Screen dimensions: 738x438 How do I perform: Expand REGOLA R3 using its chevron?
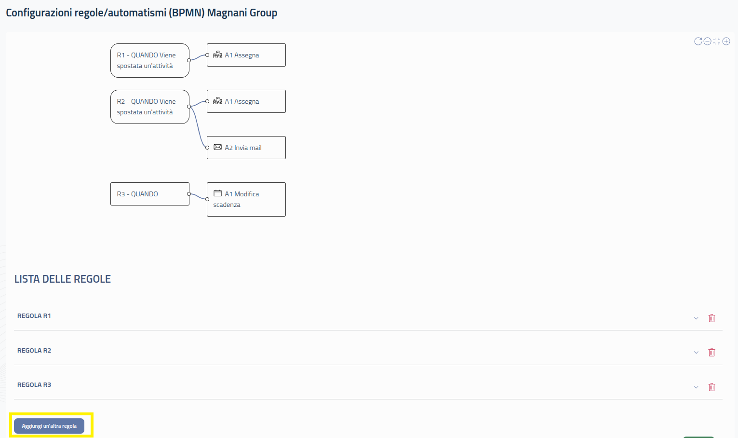click(696, 387)
